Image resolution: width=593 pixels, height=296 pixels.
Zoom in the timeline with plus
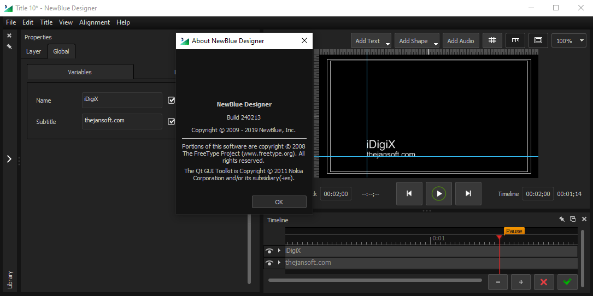(521, 282)
